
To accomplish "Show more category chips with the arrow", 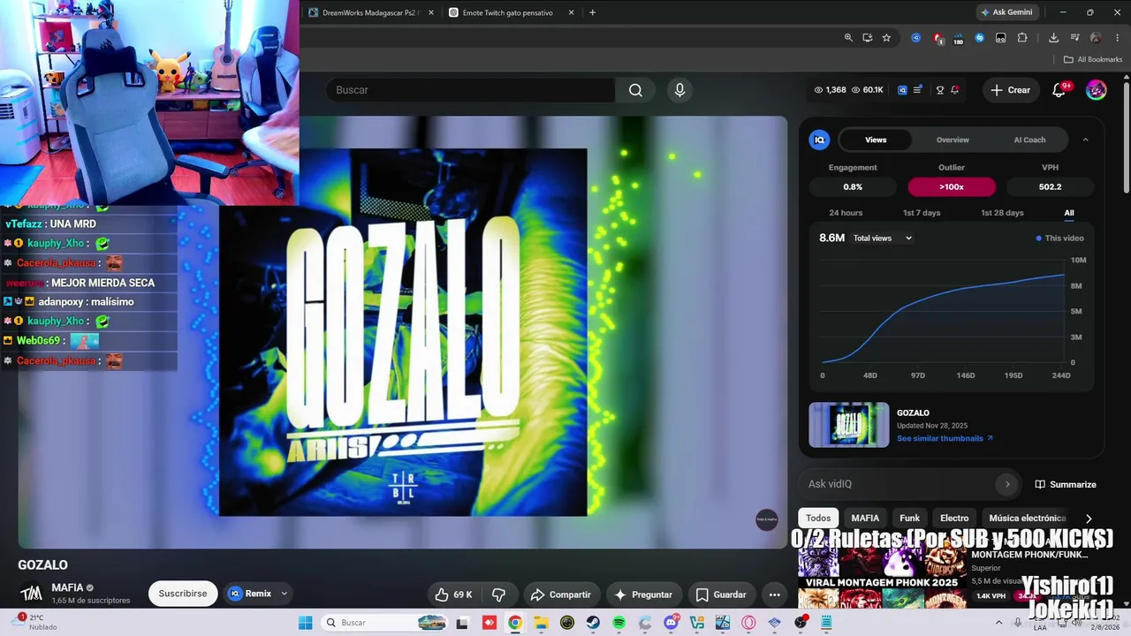I will [1089, 519].
